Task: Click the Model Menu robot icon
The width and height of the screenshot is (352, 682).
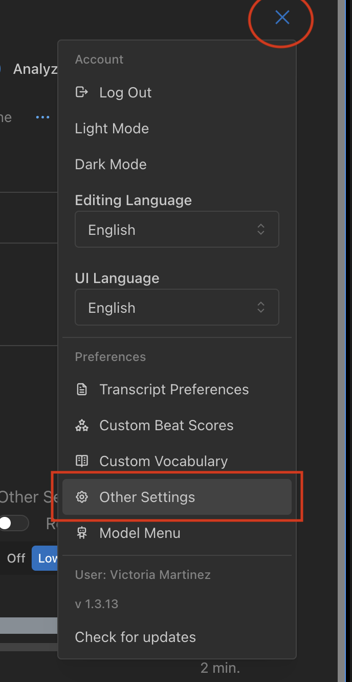Action: [x=81, y=533]
